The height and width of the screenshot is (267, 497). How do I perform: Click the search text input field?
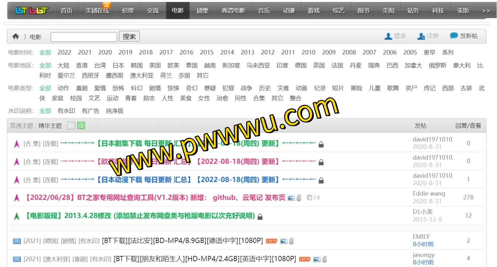pyautogui.click(x=83, y=37)
